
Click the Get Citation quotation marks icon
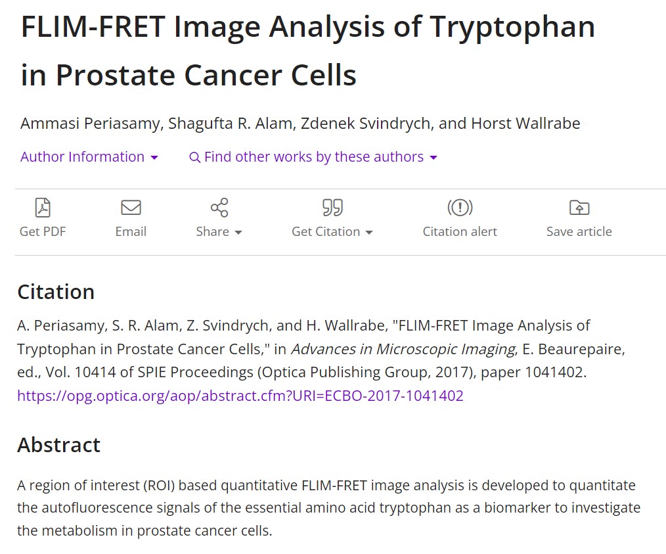pyautogui.click(x=332, y=208)
